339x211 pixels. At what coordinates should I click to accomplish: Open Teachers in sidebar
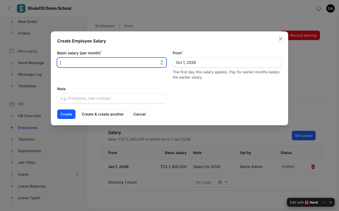(26, 139)
